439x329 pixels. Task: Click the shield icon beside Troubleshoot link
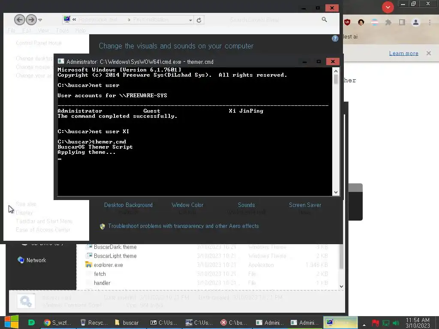[x=102, y=226]
